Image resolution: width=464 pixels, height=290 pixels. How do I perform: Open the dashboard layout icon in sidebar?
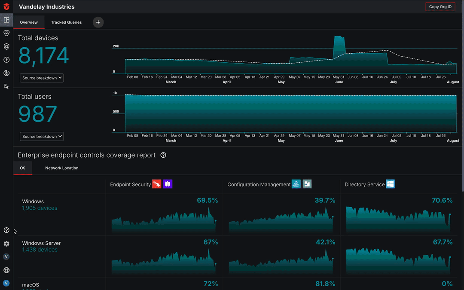(x=6, y=20)
